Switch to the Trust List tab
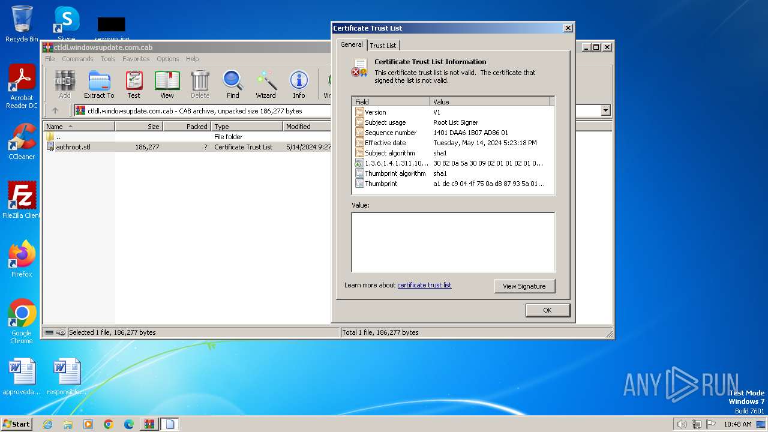 click(383, 46)
